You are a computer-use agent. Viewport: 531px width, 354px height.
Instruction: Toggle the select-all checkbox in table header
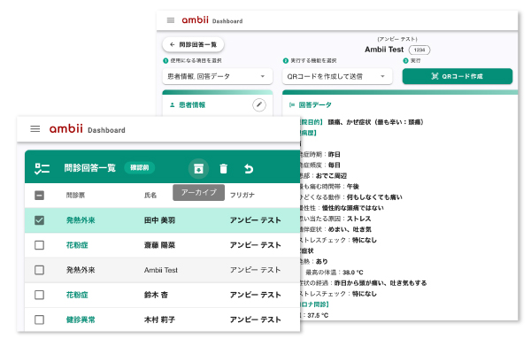coord(39,195)
